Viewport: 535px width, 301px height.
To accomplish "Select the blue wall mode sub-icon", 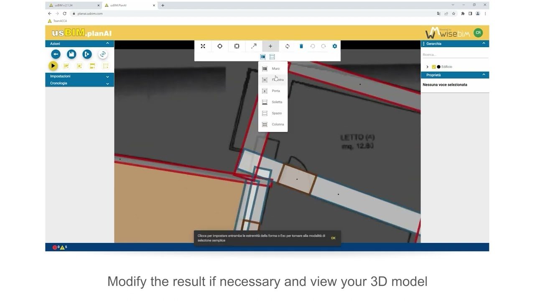I will click(263, 56).
